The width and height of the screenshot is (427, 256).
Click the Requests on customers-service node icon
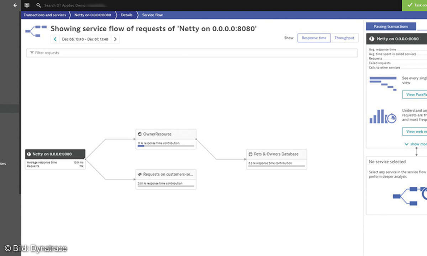140,175
